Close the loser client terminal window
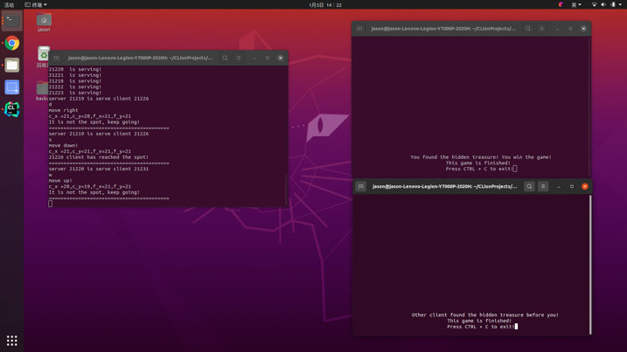This screenshot has width=627, height=352. coord(585,187)
